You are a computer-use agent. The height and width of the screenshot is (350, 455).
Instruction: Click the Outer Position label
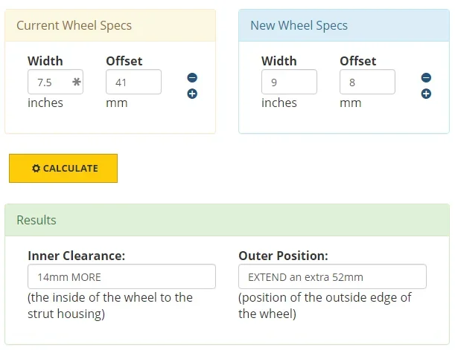[x=283, y=256]
